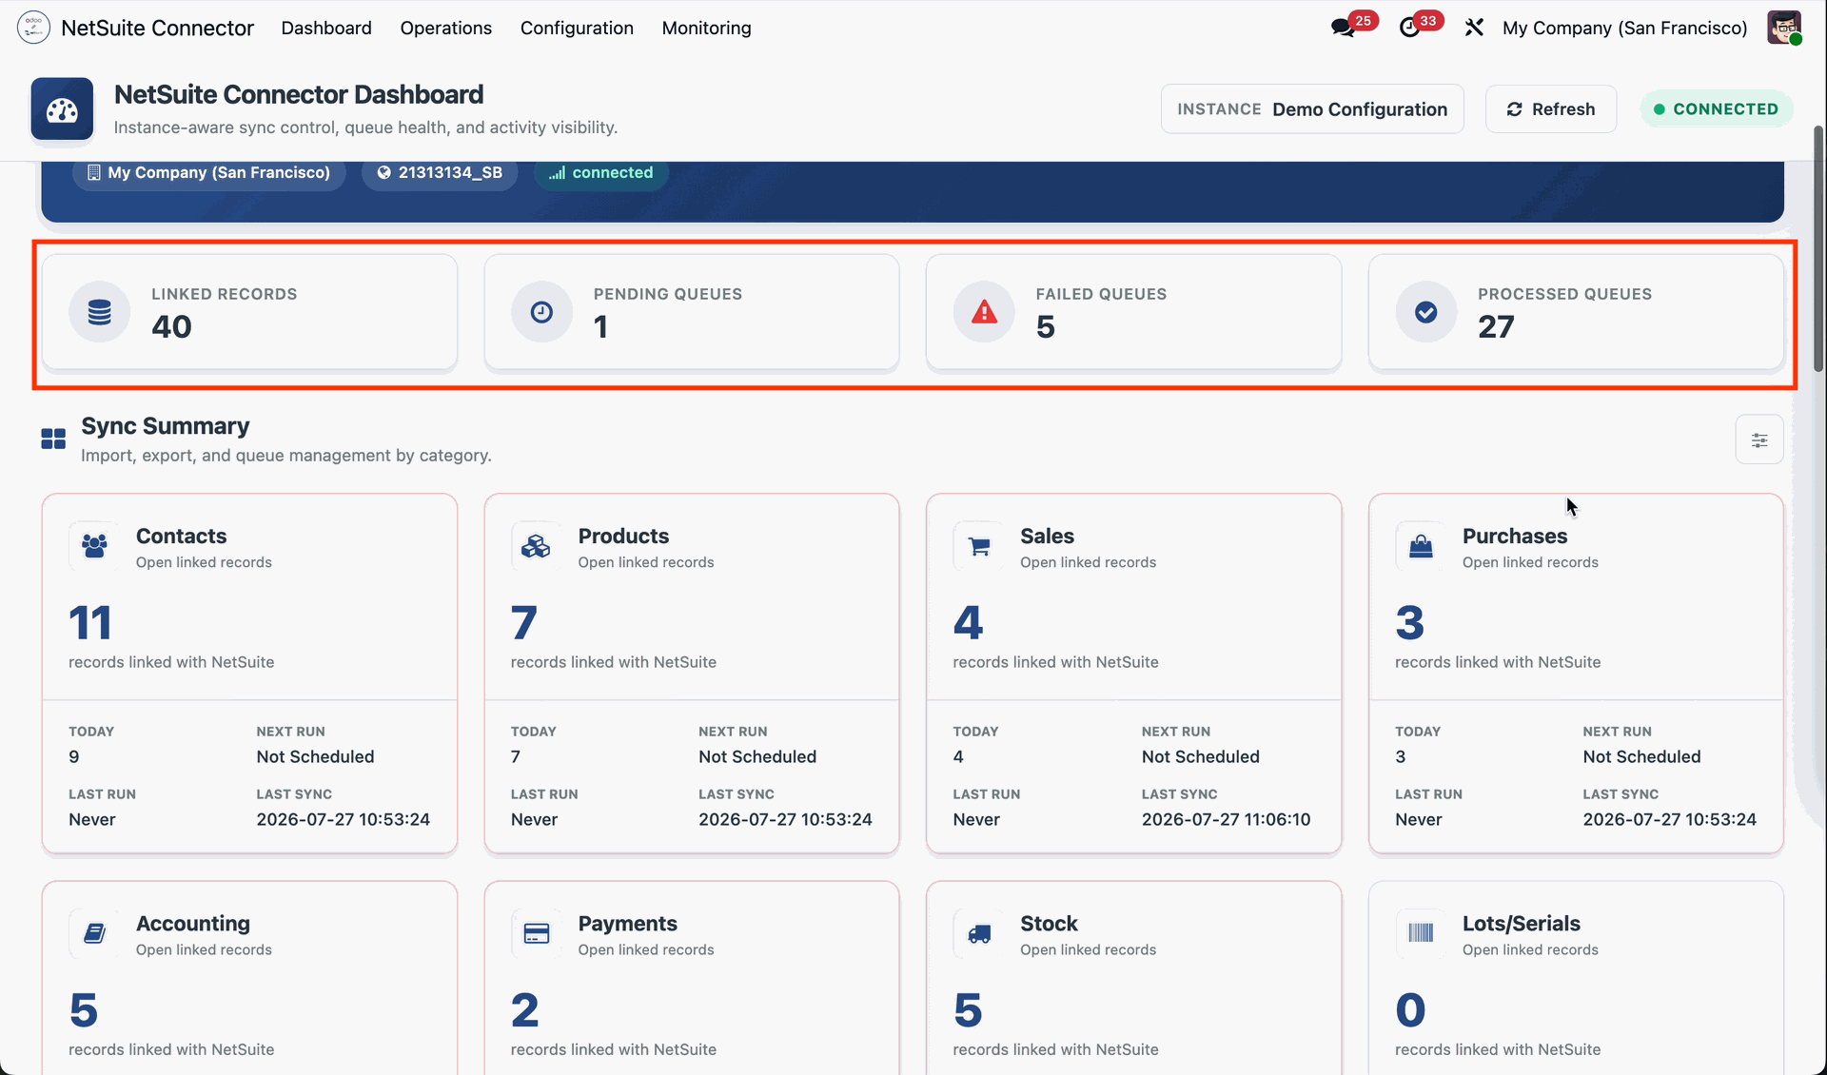Screen dimensions: 1827x1075
Task: Click the My Company (San Francisco) banner chip
Action: tap(209, 172)
